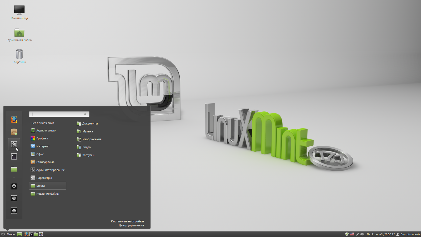
Task: Open Software Manager package icon in favorites
Action: 14,132
